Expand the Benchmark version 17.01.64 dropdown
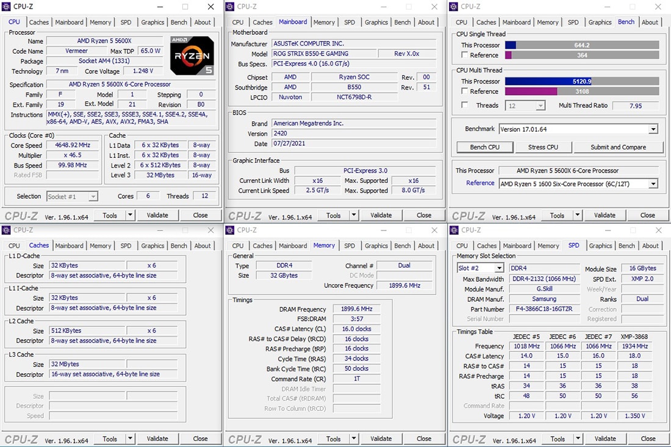671x447 pixels. [x=653, y=129]
